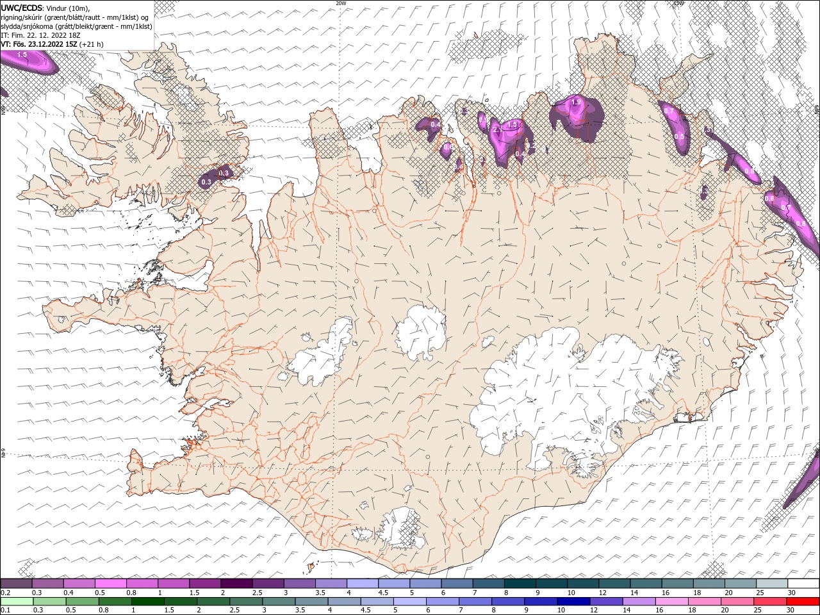Screen dimensions: 820x615
Task: Click the darkest green 1 rain legend swatch
Action: (147, 602)
